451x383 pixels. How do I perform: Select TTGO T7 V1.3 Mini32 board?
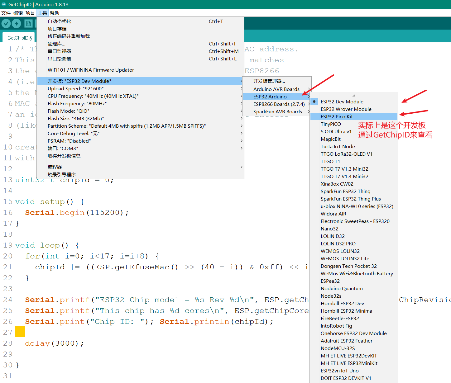click(x=354, y=169)
